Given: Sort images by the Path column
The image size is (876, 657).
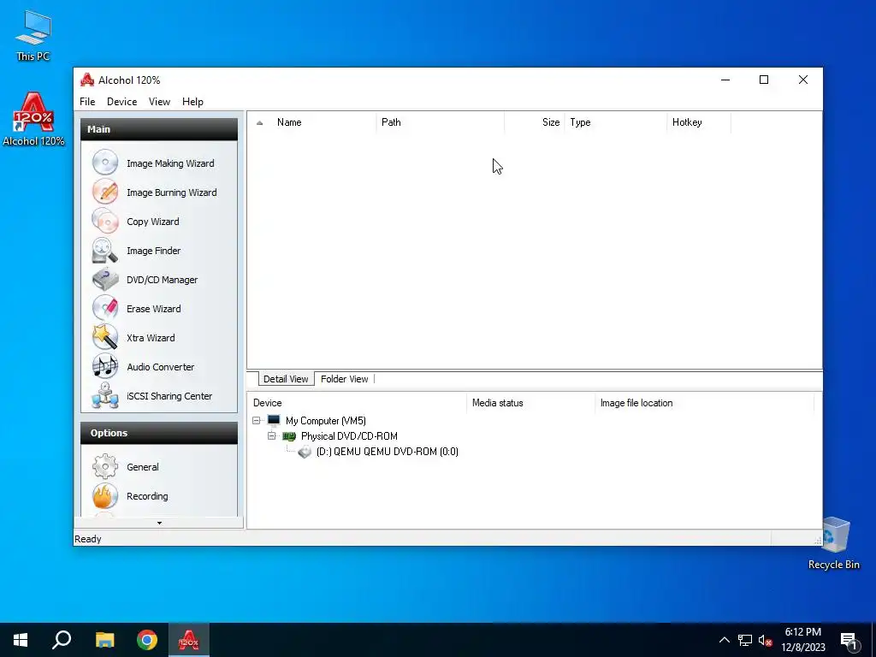Looking at the screenshot, I should pos(441,122).
